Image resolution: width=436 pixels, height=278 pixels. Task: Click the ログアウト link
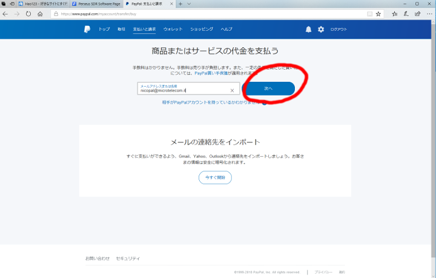(x=339, y=30)
